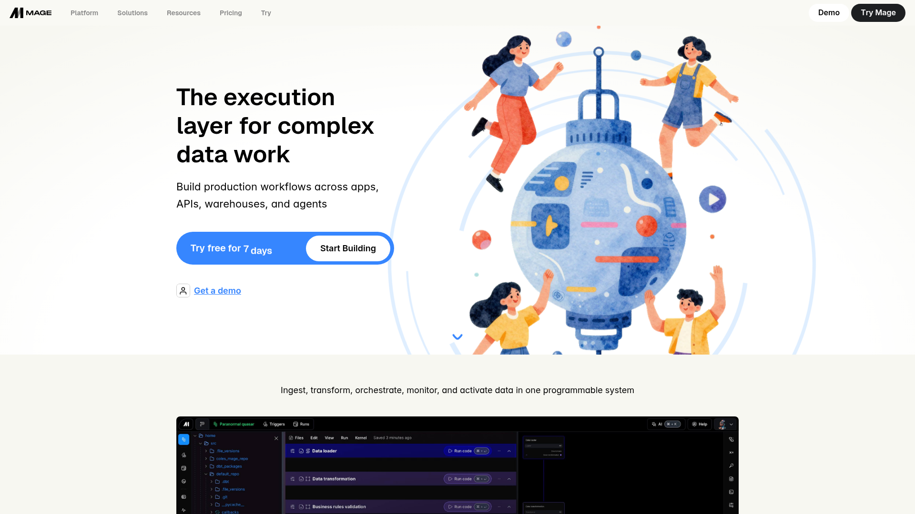The width and height of the screenshot is (915, 514).
Task: Collapse the home folder in the file tree
Action: (x=195, y=435)
